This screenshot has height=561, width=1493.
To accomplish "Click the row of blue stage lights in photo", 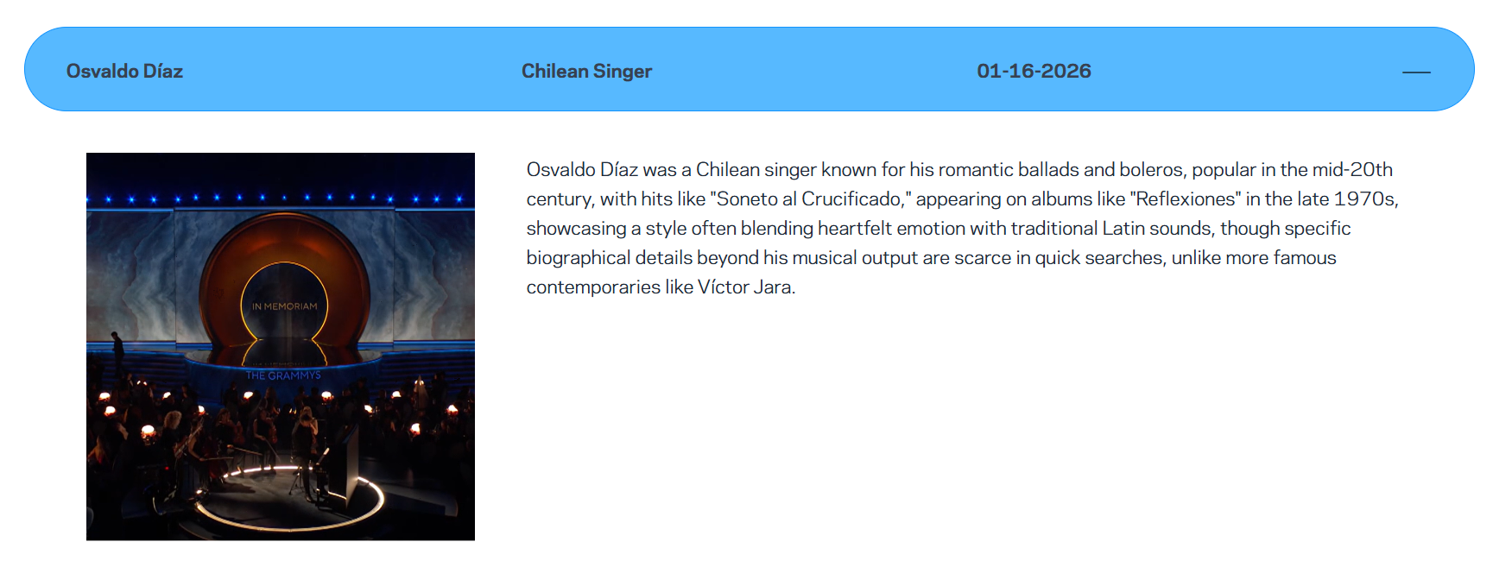I will pyautogui.click(x=281, y=199).
